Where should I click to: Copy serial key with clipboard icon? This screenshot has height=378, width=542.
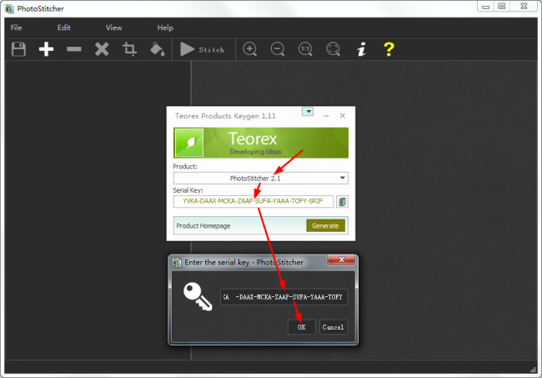(342, 202)
